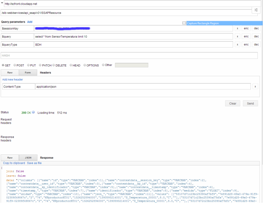Copy response to clipboard

[x=14, y=163]
